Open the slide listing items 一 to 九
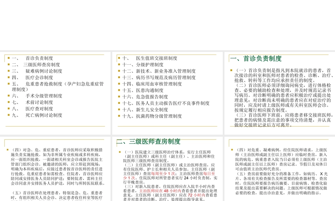 (x=55, y=93)
